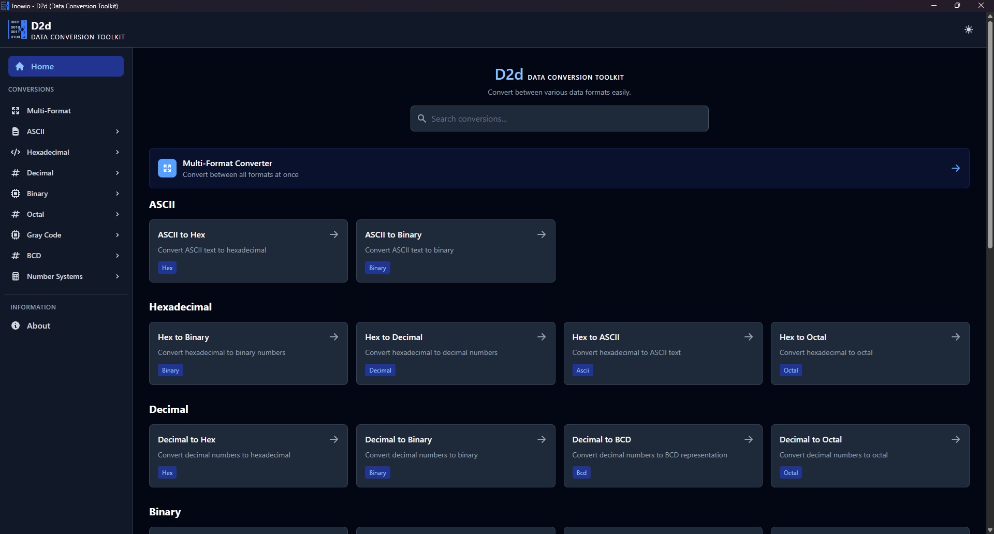This screenshot has height=534, width=994.
Task: Click the arrow on Decimal to BCD card
Action: click(x=749, y=439)
